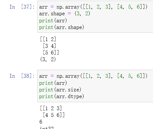Image resolution: width=153 pixels, height=129 pixels.
Task: Click the '[4 5 6]]' output row
Action: pyautogui.click(x=54, y=115)
